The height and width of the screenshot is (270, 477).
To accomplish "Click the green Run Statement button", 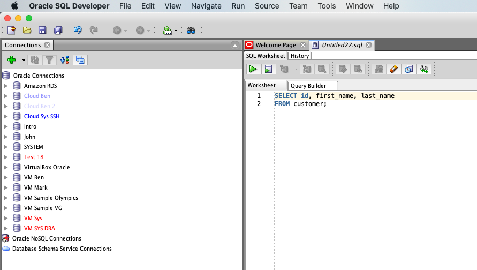I will click(253, 69).
